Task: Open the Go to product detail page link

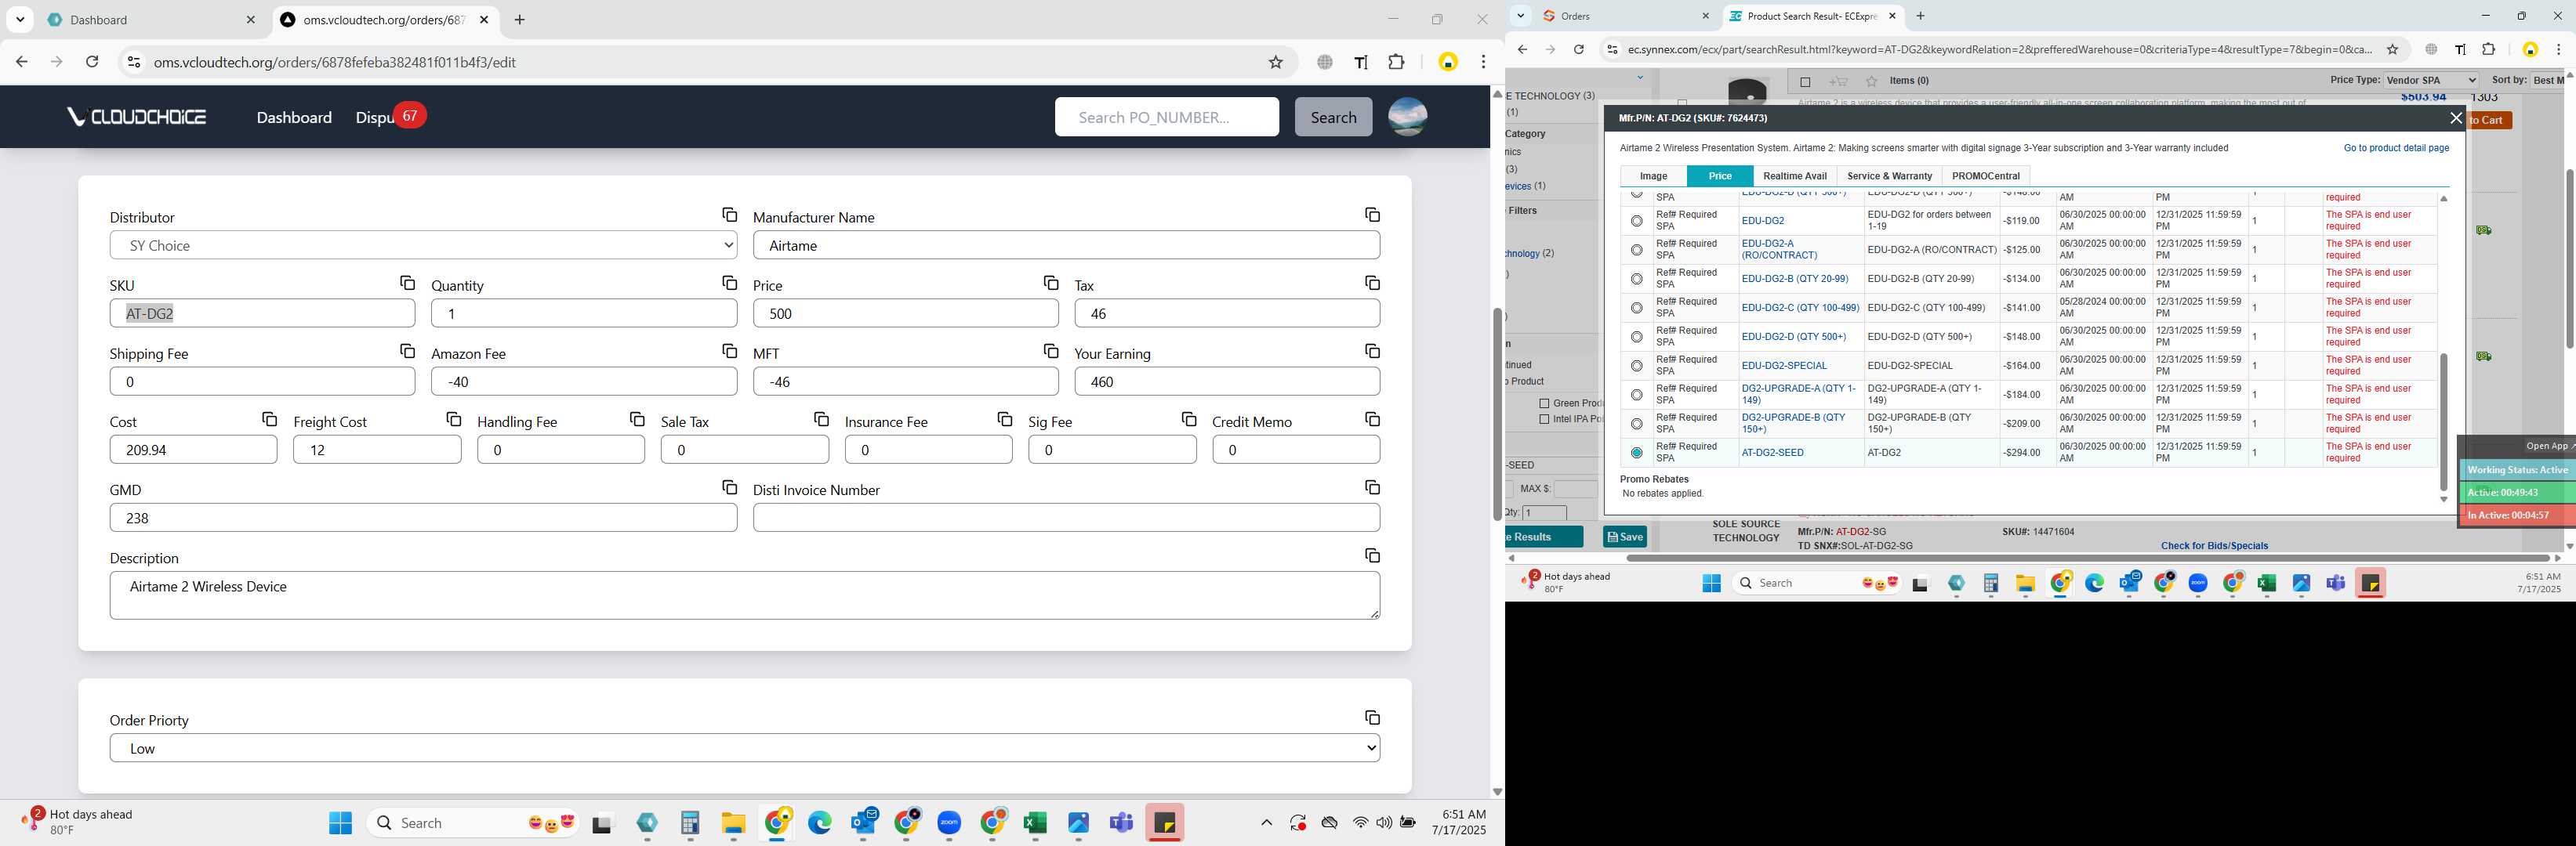Action: [2396, 148]
